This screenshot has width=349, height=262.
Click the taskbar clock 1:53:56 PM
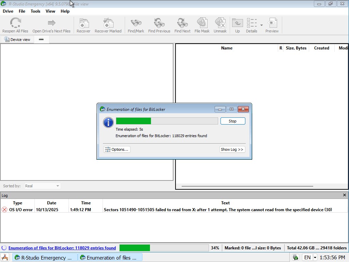point(332,258)
